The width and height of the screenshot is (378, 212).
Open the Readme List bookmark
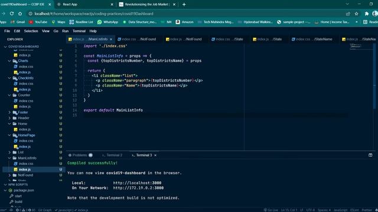click(x=82, y=22)
